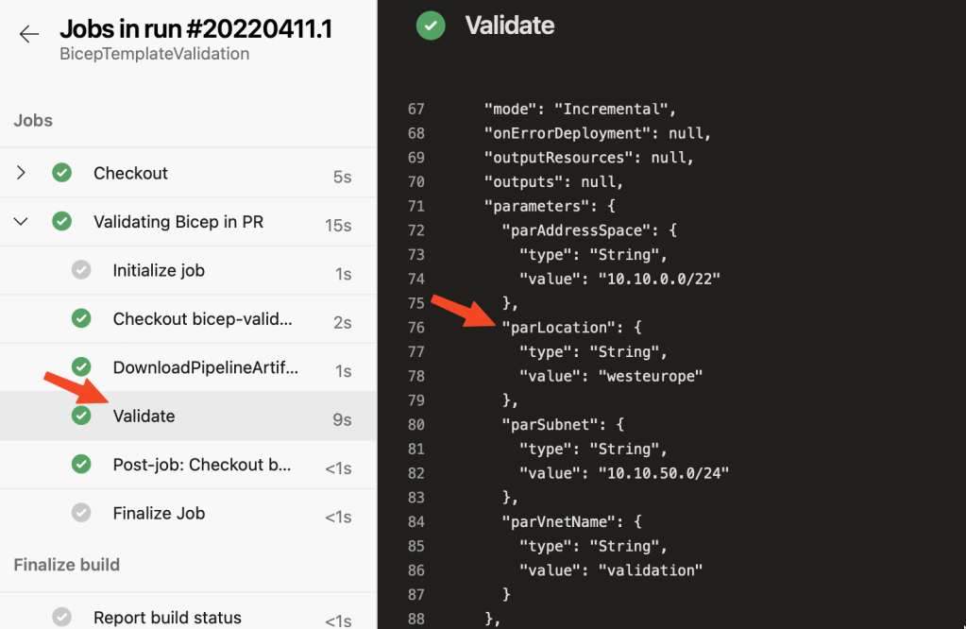Click the BicepTemplateValidation pipeline name
This screenshot has height=629, width=966.
154,54
